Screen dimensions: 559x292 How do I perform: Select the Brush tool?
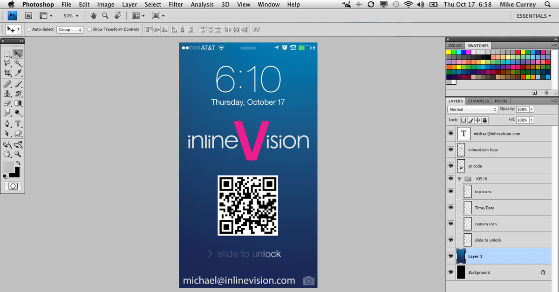18,84
